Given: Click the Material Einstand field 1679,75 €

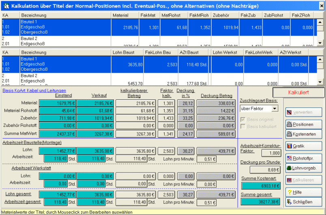Looking at the screenshot, I should click(58, 103).
